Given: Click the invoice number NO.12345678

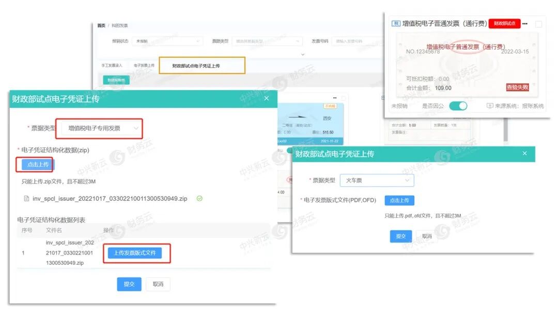Looking at the screenshot, I should tap(423, 52).
